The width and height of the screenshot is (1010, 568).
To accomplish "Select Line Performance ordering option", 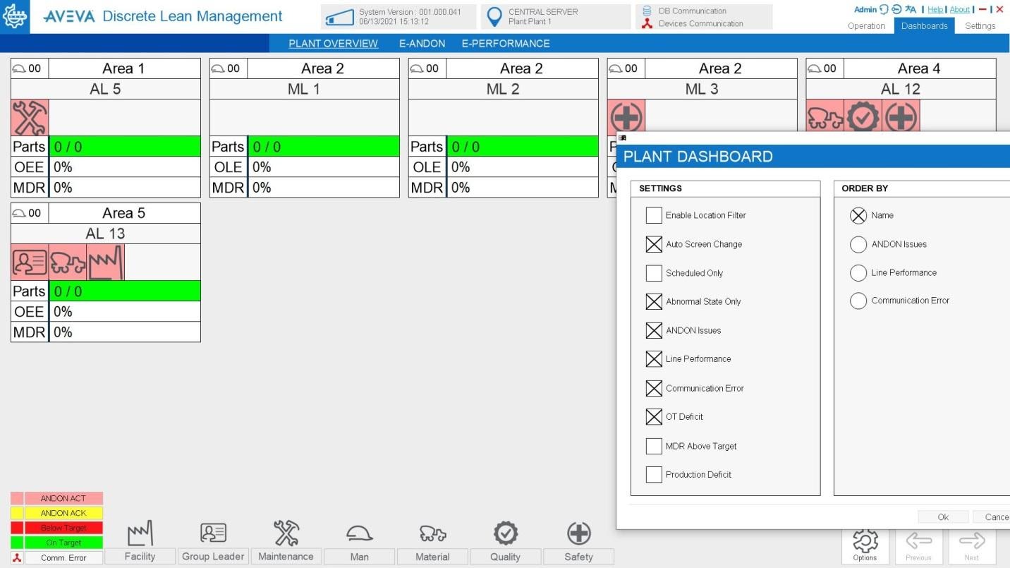I will pyautogui.click(x=858, y=273).
